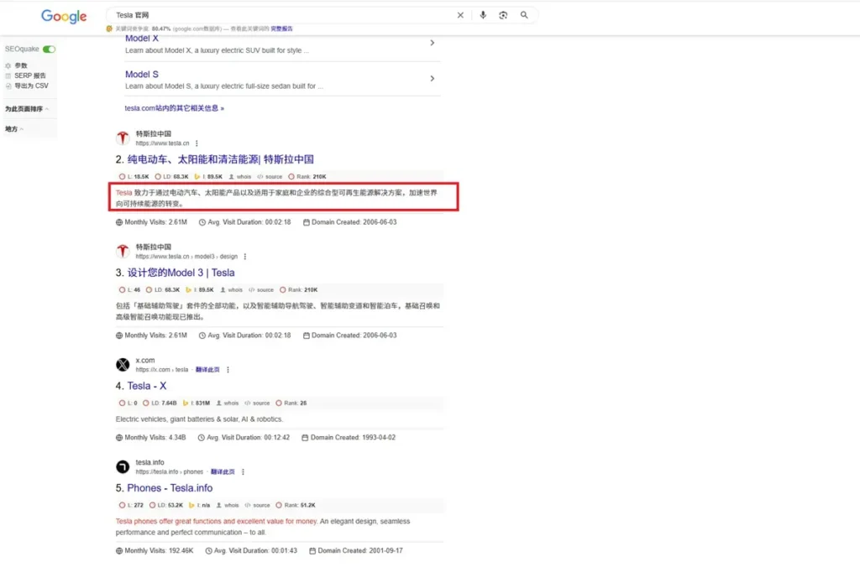Open SERP 报告 in SEOquake sidebar

pos(29,75)
